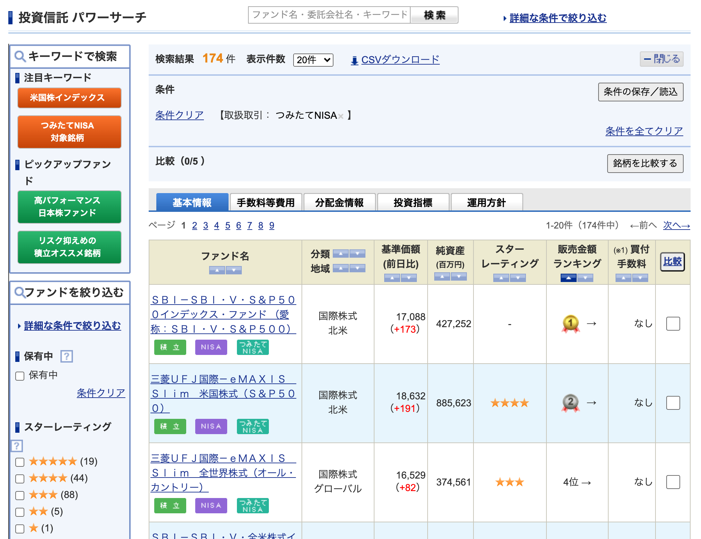Screen dimensions: 701x539
Task: Sort 基準価額 ascending arrow
Action: pos(392,277)
